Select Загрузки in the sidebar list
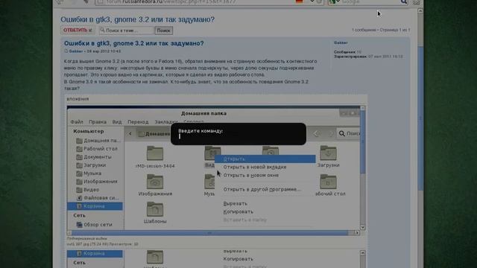Screen dimensions: 477x268 click(x=91, y=165)
